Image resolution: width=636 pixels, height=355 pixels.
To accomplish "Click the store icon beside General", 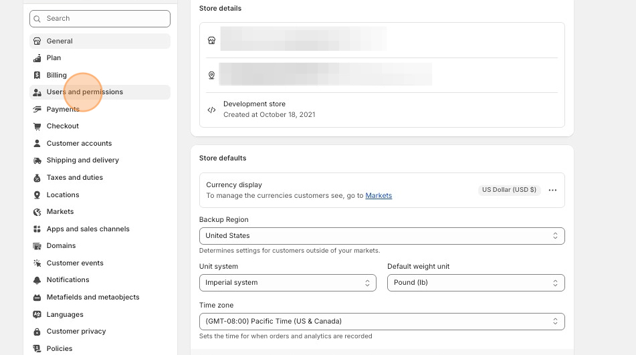I will click(37, 41).
